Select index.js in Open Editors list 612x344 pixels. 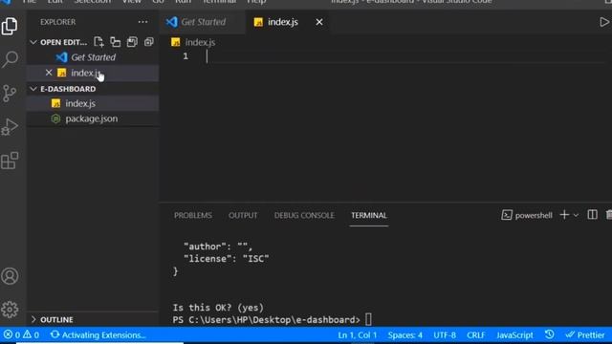[x=93, y=73]
